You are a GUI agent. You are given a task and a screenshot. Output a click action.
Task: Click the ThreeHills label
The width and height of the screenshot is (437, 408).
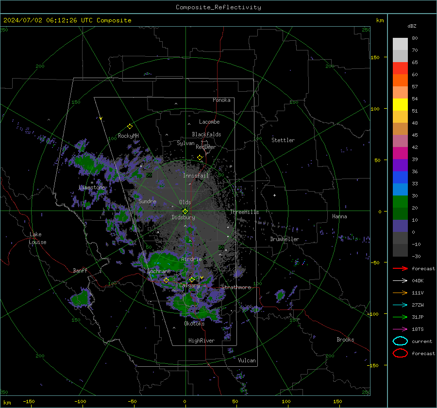(244, 212)
